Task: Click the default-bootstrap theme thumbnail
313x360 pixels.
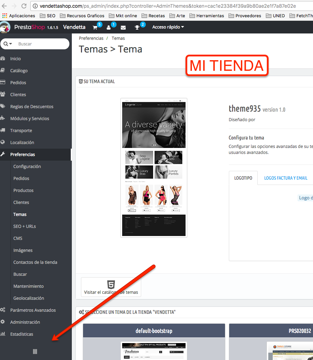Action: (154, 351)
